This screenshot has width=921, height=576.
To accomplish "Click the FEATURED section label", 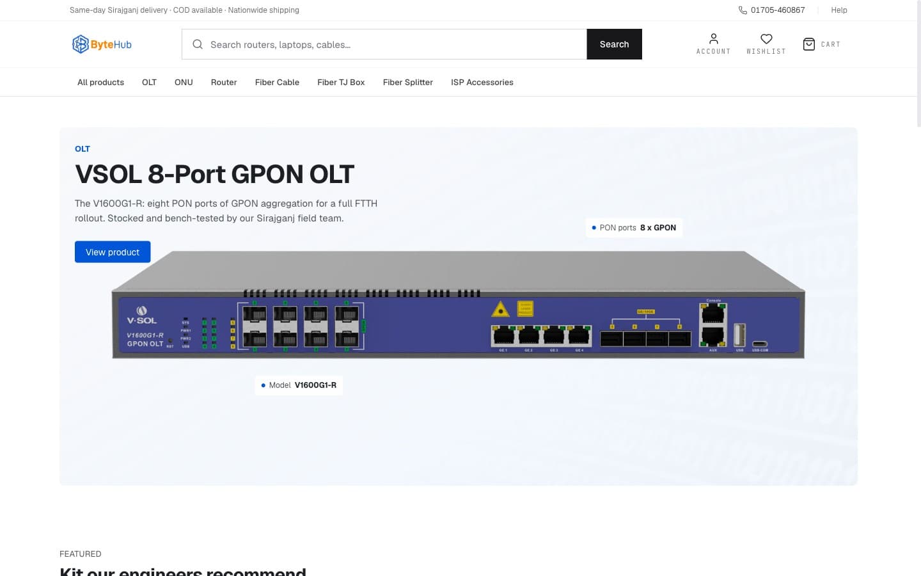I will (80, 554).
